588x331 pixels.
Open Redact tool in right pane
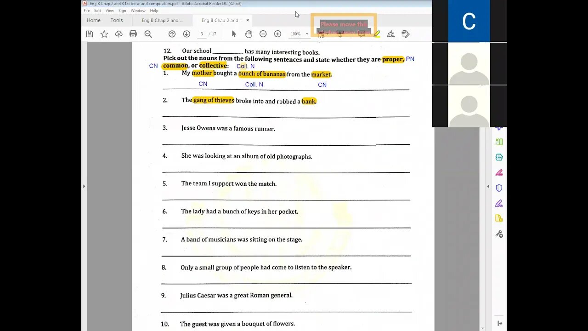click(x=499, y=173)
